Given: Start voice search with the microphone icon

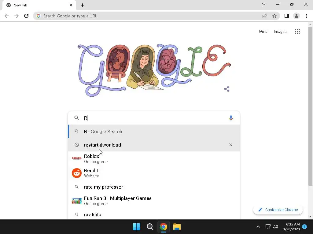Looking at the screenshot, I should pyautogui.click(x=231, y=118).
